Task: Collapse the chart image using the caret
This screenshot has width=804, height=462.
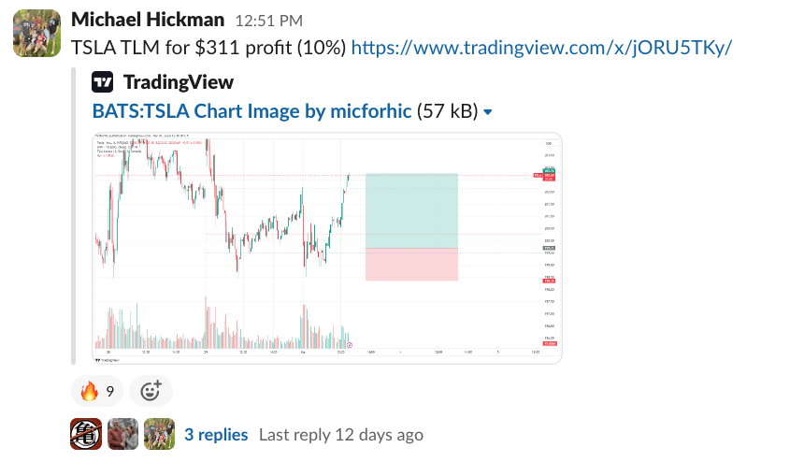Action: [487, 112]
